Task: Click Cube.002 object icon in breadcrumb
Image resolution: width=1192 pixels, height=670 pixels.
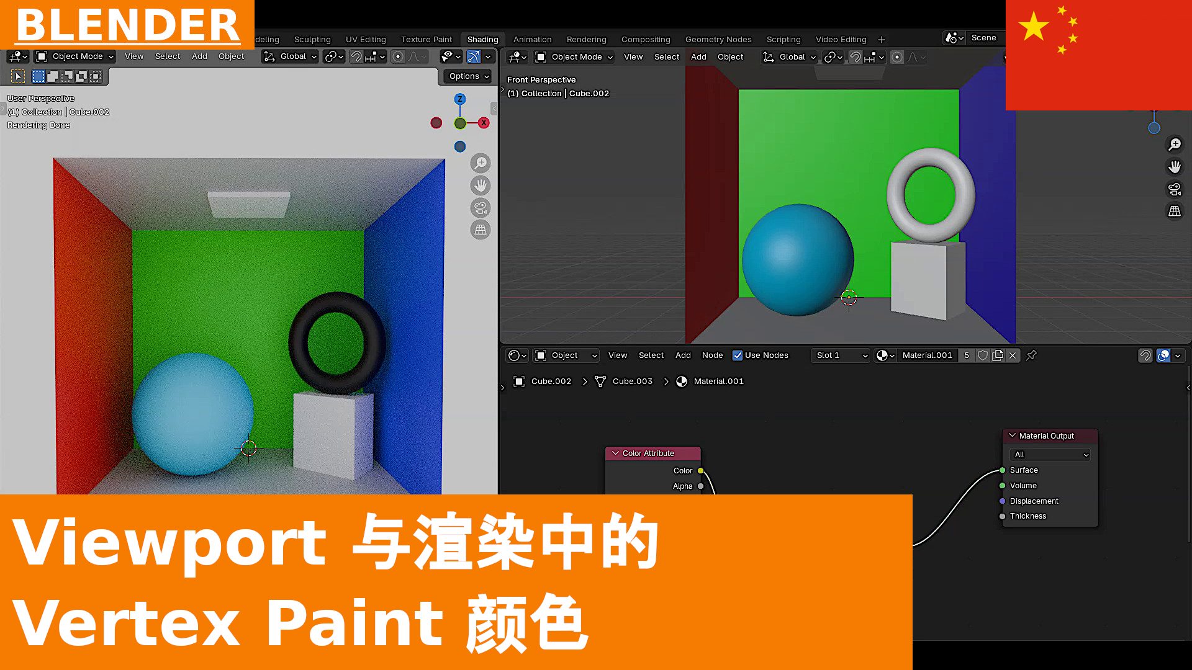Action: pyautogui.click(x=520, y=382)
